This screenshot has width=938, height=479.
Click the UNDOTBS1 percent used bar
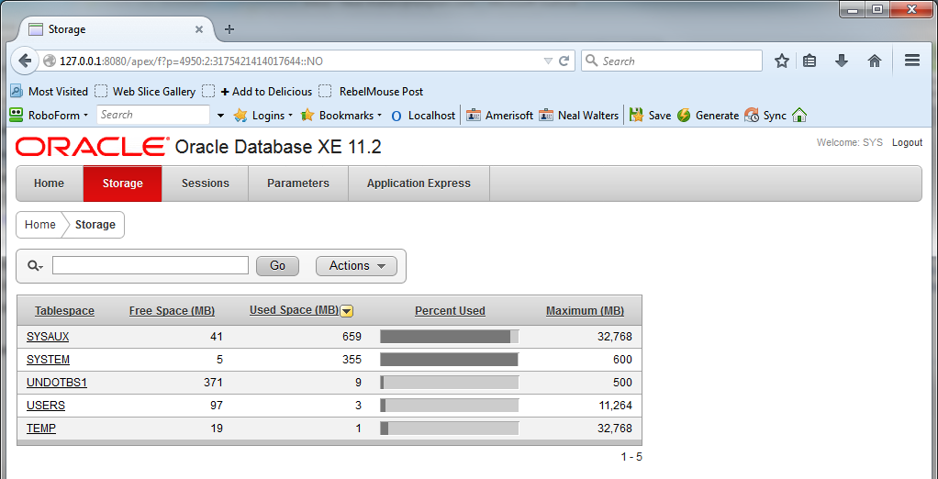(x=449, y=383)
